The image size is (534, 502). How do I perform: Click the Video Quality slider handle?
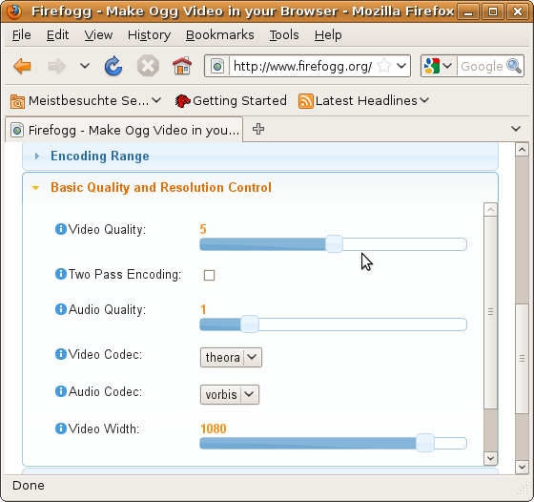pos(334,244)
